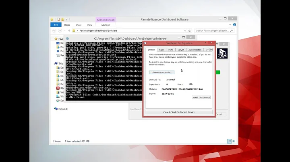
Task: Open the Server tab
Action: pyautogui.click(x=181, y=50)
